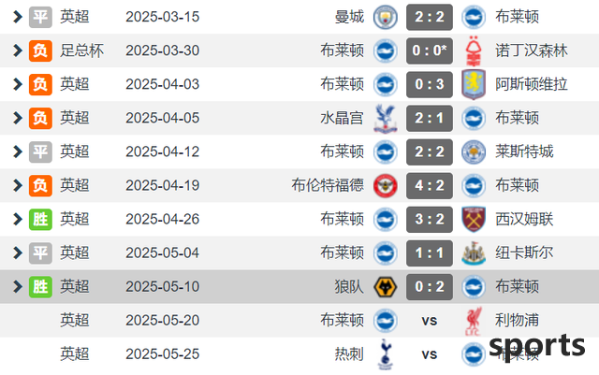
Task: Expand the 2025-05-10 Wolves match chevron
Action: pyautogui.click(x=17, y=286)
